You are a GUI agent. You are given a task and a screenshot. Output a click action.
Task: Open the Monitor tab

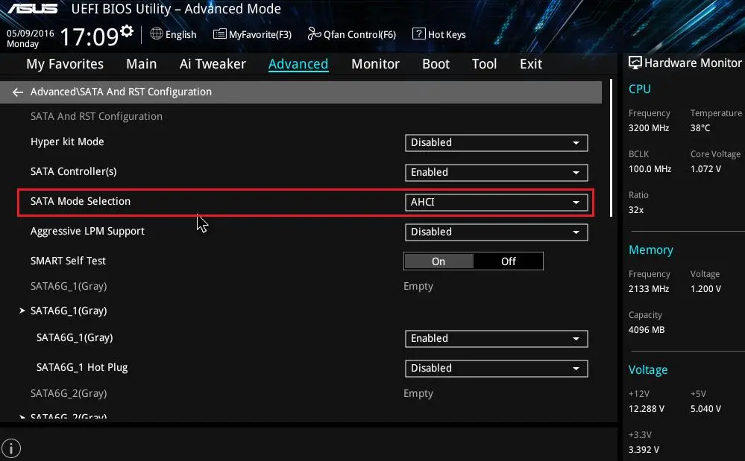(375, 64)
